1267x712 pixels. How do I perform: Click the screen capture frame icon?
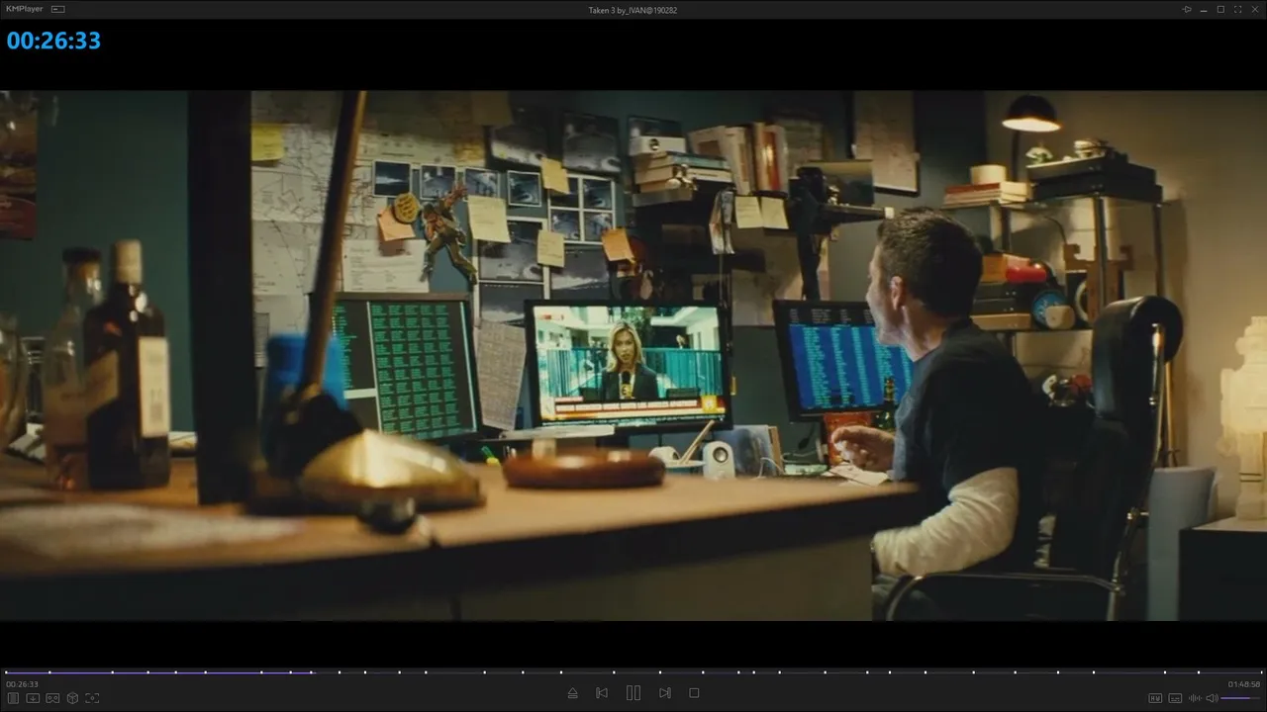[x=92, y=698]
